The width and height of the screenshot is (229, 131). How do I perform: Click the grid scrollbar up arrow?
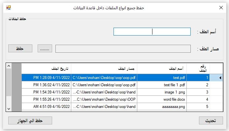[x=9, y=66]
